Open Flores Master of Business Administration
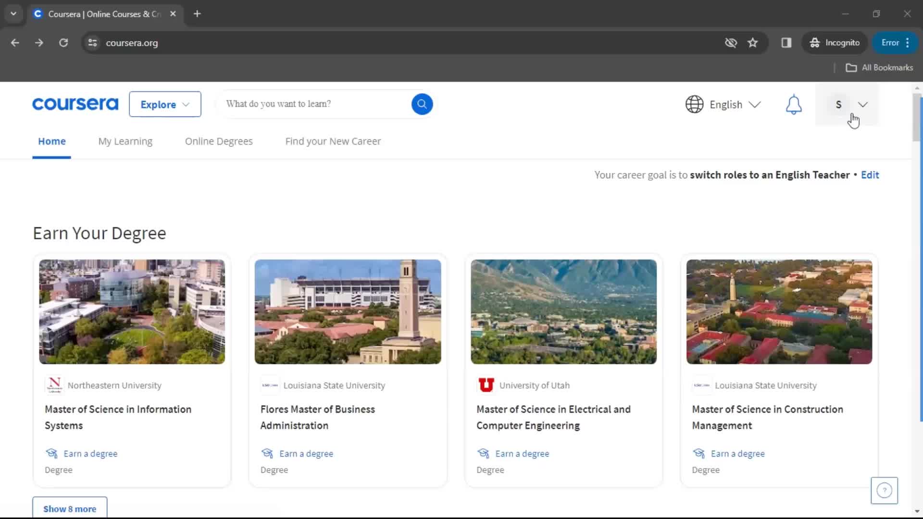The width and height of the screenshot is (923, 519). tap(317, 417)
